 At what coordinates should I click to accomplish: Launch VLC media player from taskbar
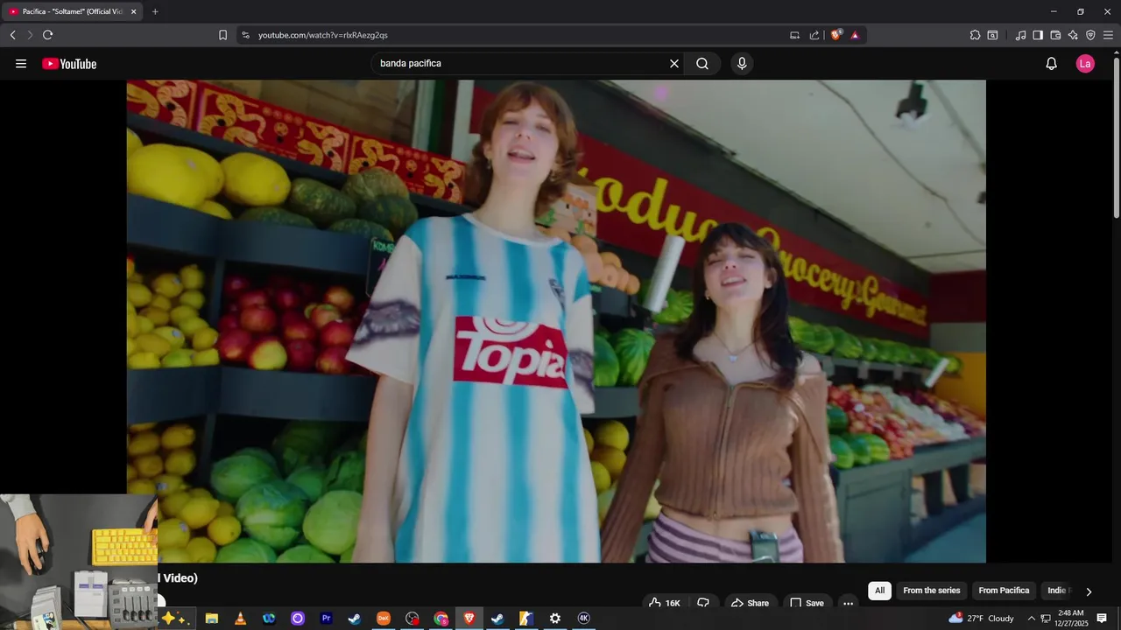pos(240,619)
